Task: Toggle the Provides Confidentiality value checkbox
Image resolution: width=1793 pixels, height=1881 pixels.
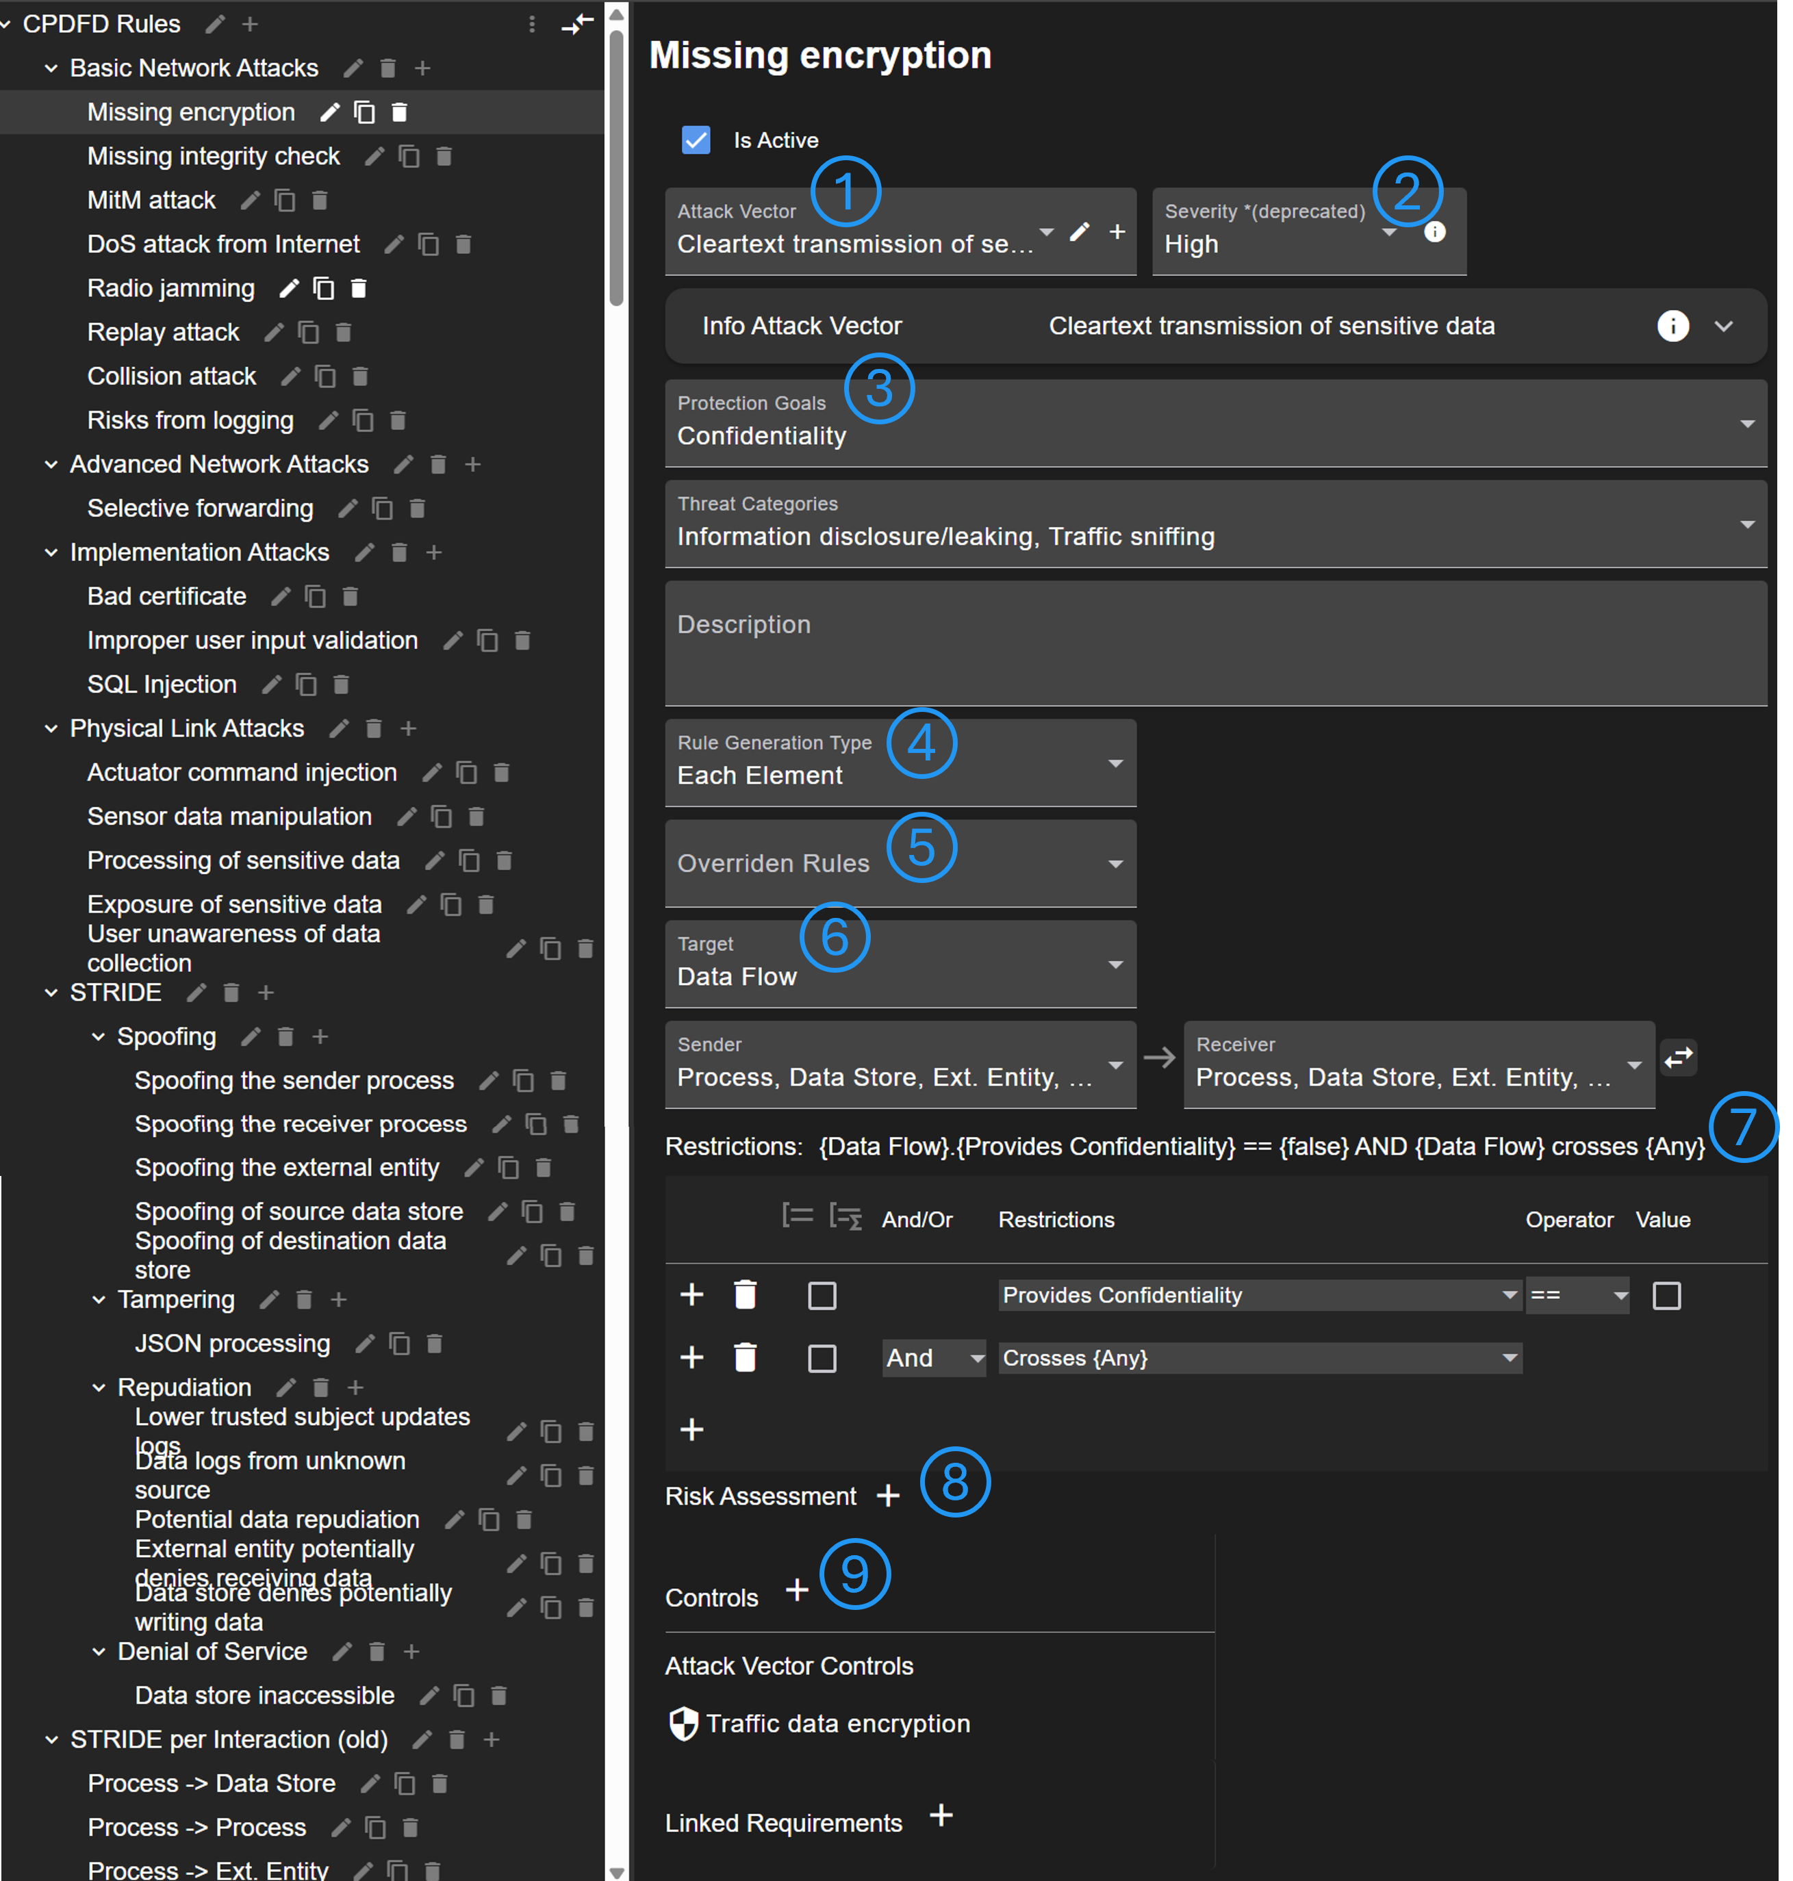Action: click(1666, 1296)
